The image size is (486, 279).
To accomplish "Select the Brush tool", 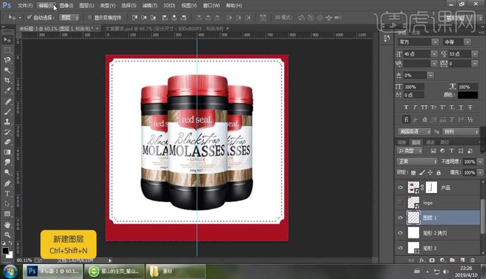I will [x=7, y=112].
